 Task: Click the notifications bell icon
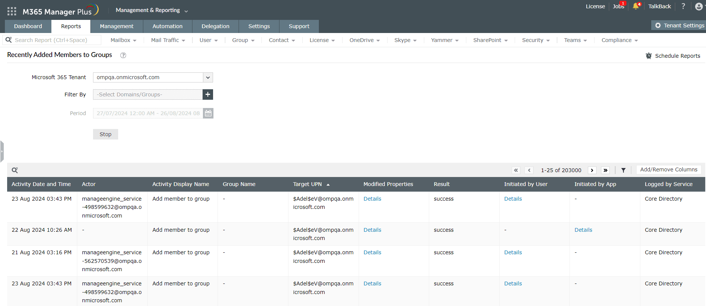pyautogui.click(x=635, y=6)
